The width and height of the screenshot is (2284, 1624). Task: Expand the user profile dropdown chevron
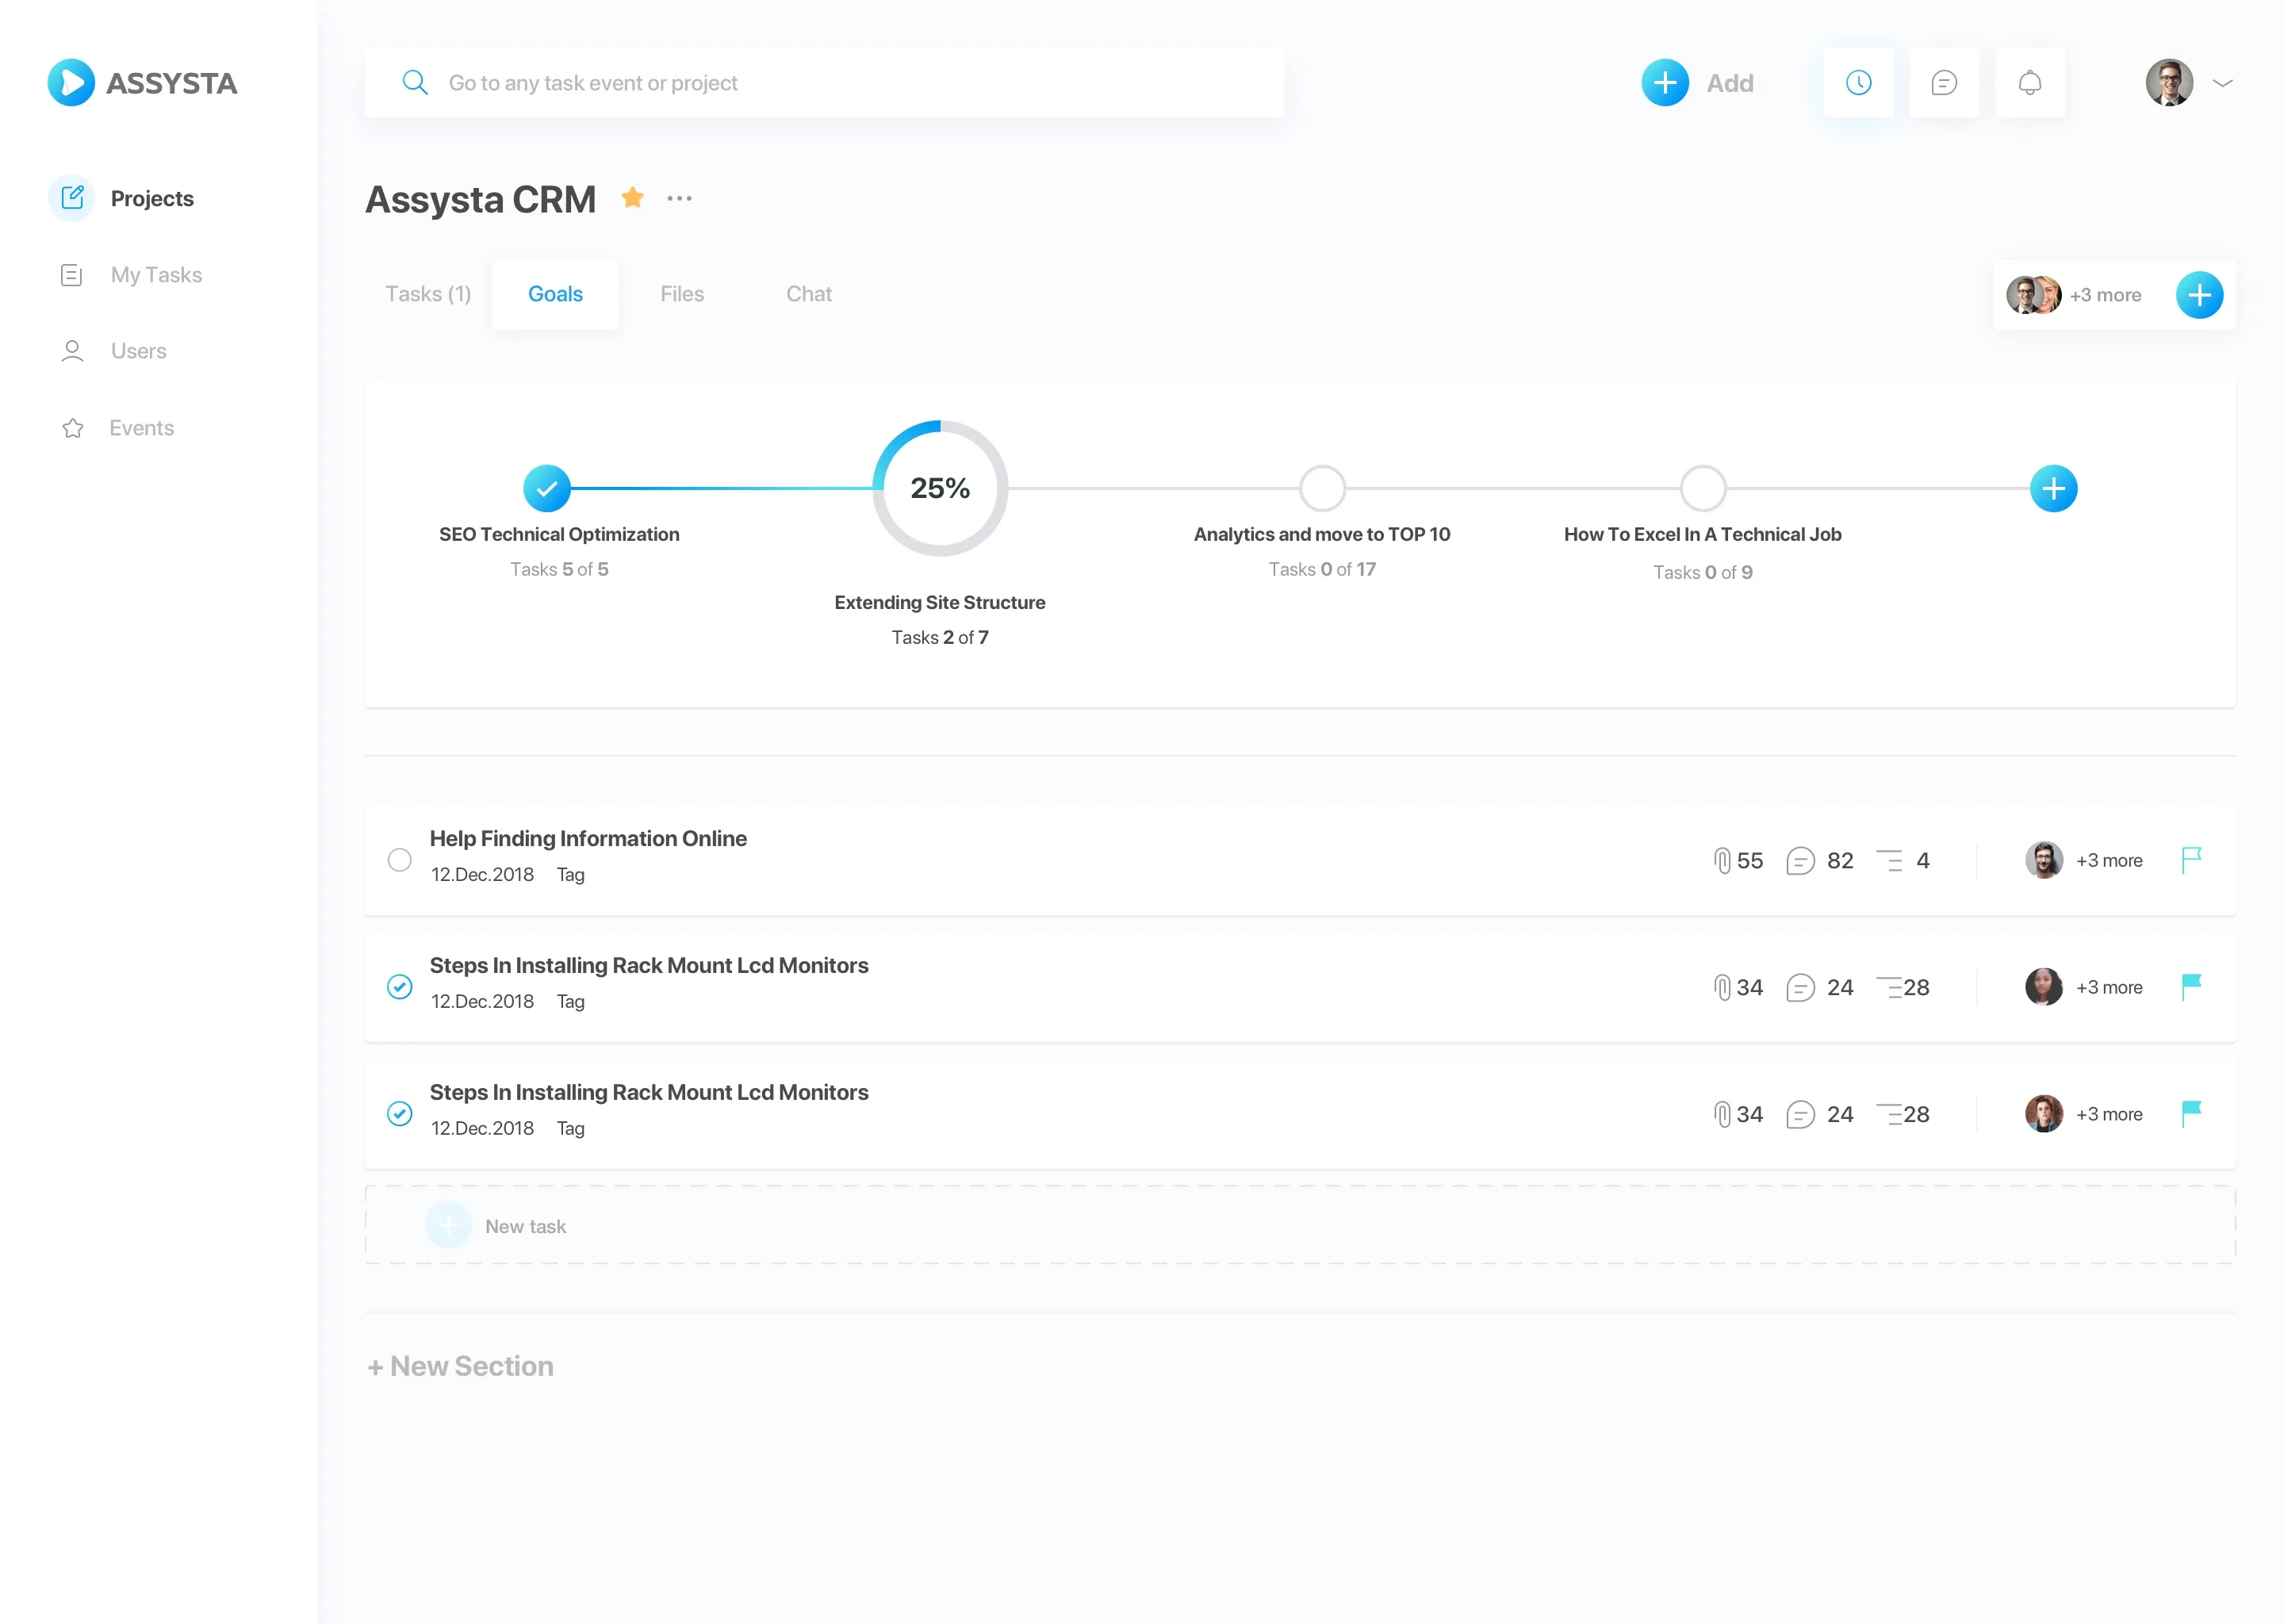coord(2222,83)
